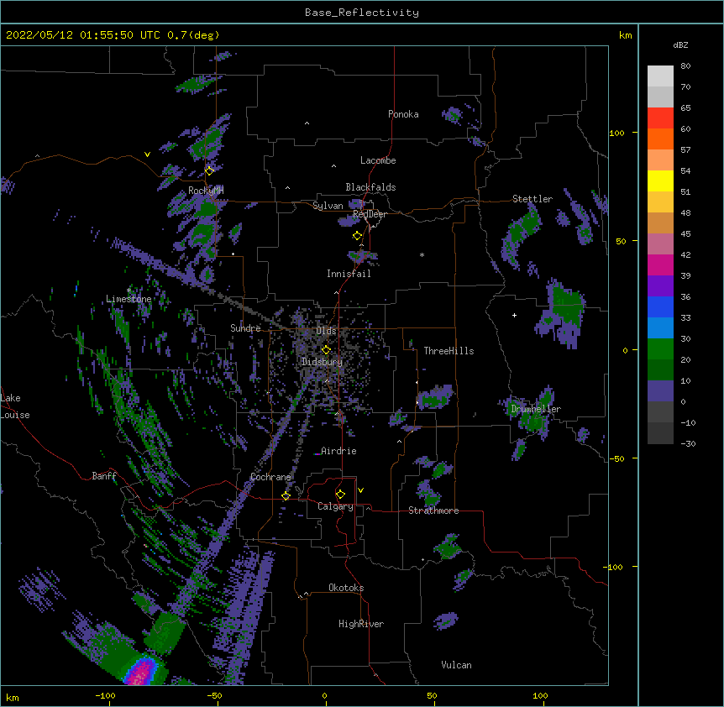Image resolution: width=724 pixels, height=707 pixels.
Task: Select the dark orange legend swatch
Action: click(660, 139)
